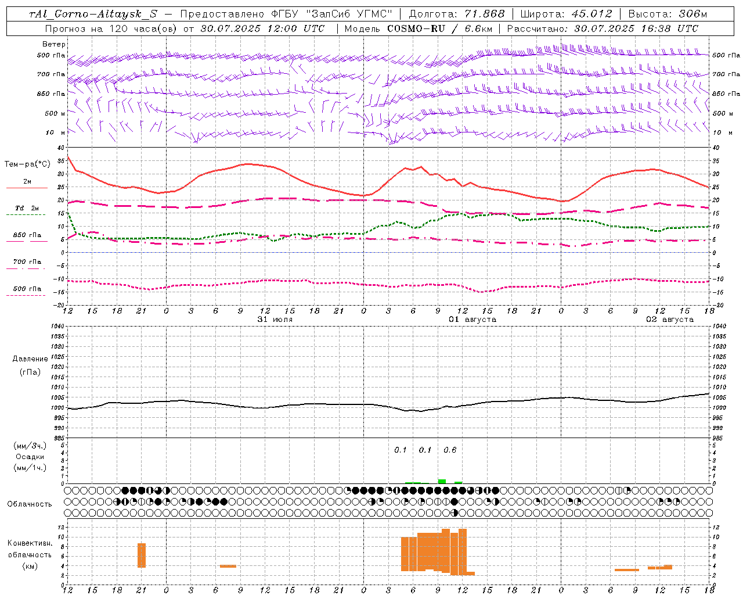This screenshot has height=595, width=743.
Task: Click the tallest green precipitation bar under 0.6
Action: tap(442, 481)
